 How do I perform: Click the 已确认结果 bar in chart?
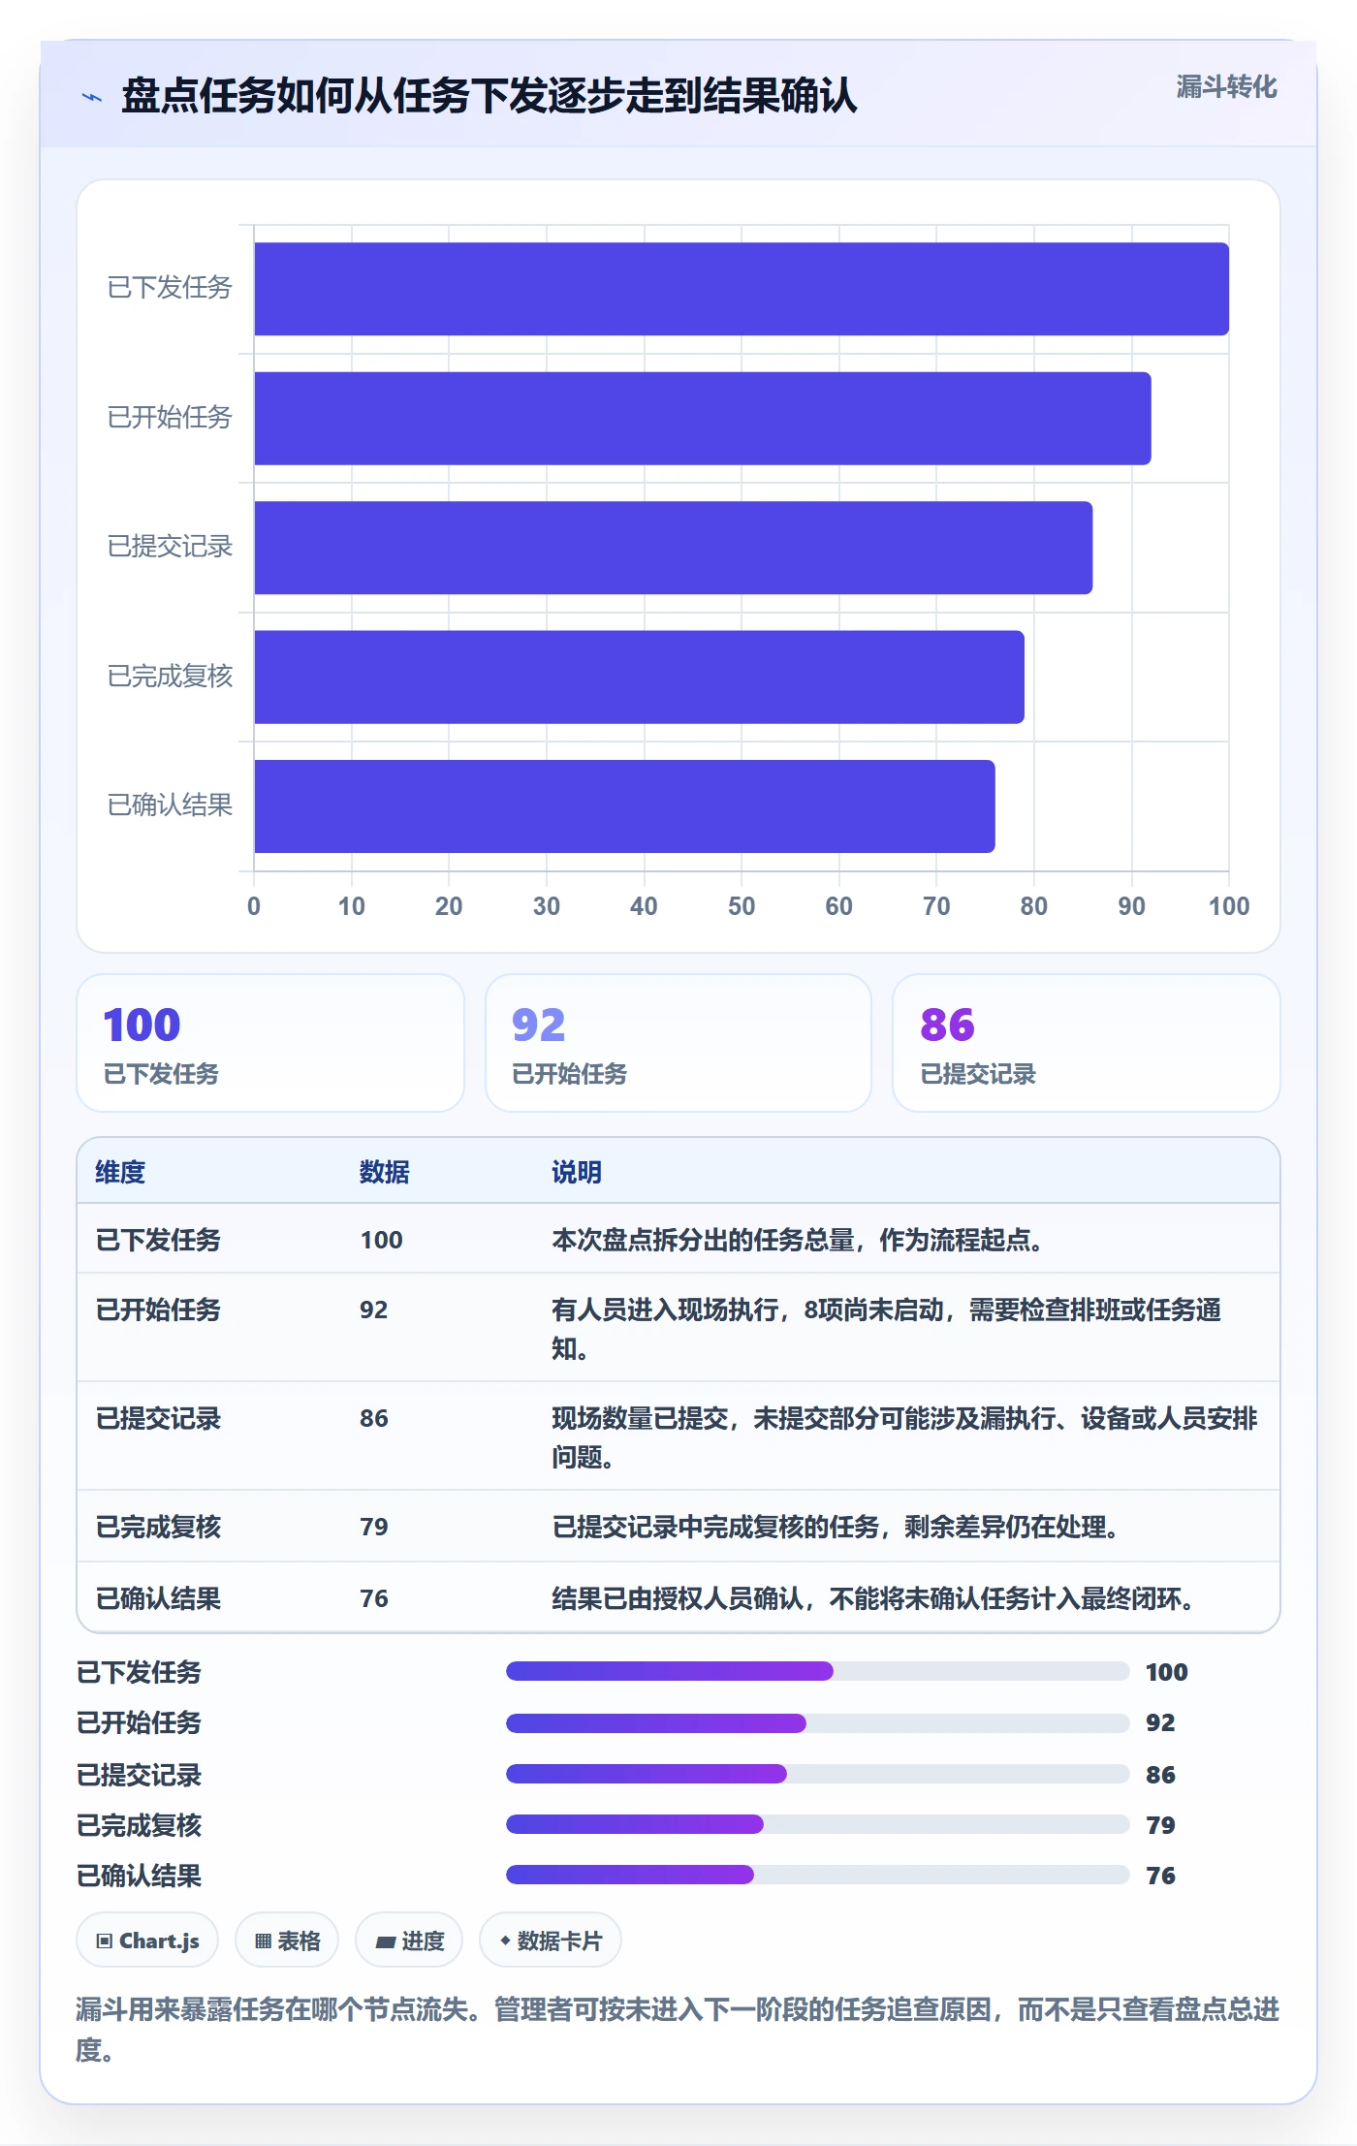coord(624,806)
